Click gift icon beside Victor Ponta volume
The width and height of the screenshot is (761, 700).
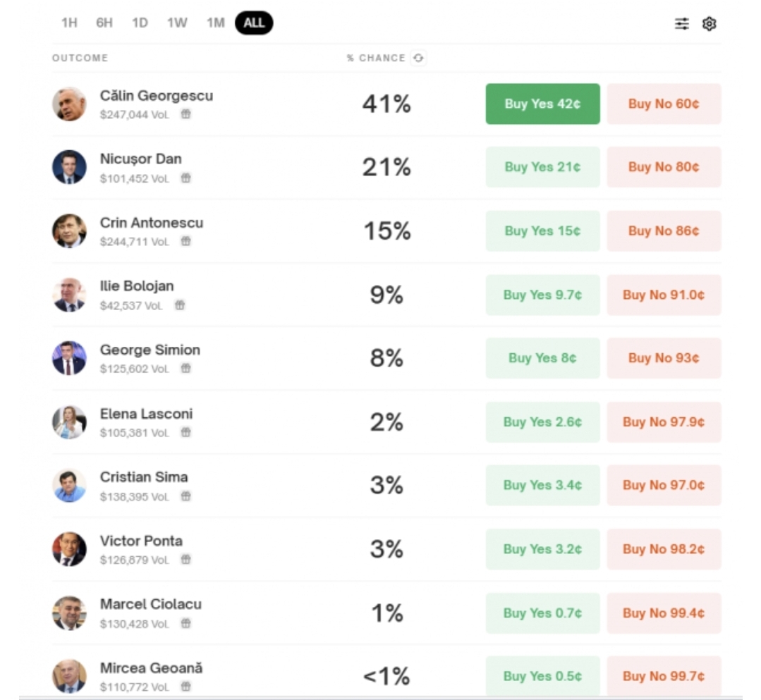coord(185,560)
